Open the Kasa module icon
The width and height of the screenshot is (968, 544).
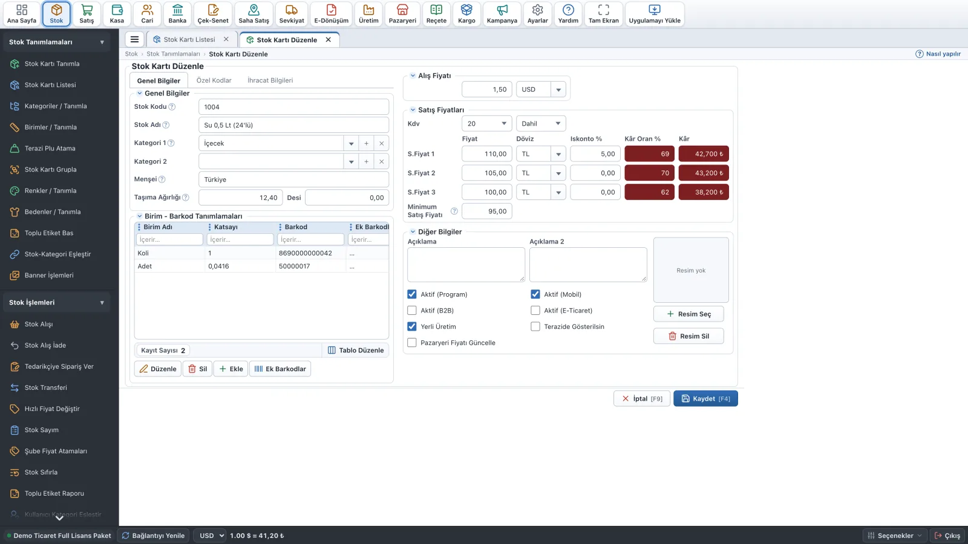(117, 14)
